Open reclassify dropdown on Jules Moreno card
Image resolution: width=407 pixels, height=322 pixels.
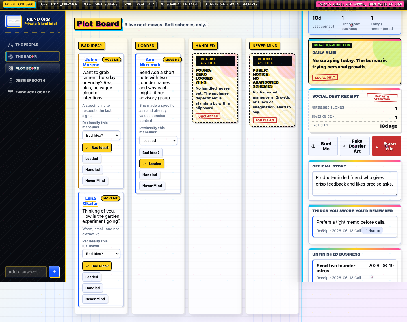101,135
